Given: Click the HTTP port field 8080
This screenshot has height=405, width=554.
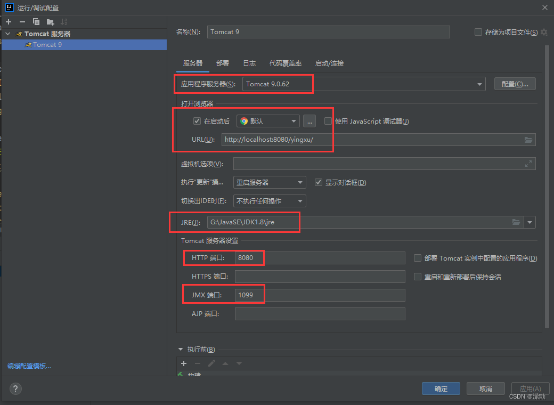Looking at the screenshot, I should [320, 257].
